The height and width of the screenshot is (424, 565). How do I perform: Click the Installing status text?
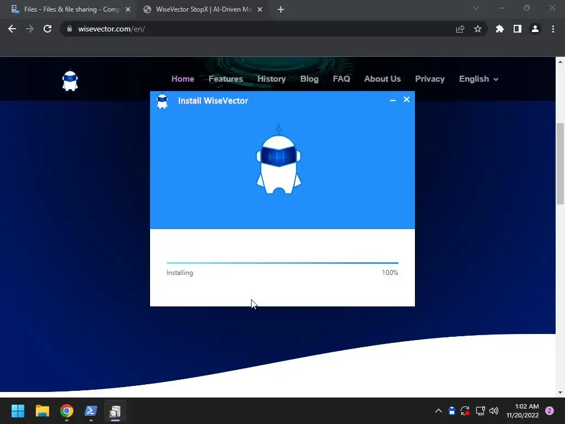click(x=179, y=273)
